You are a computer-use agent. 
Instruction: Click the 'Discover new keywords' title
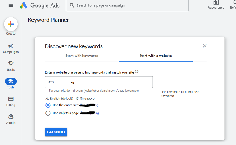point(74,46)
